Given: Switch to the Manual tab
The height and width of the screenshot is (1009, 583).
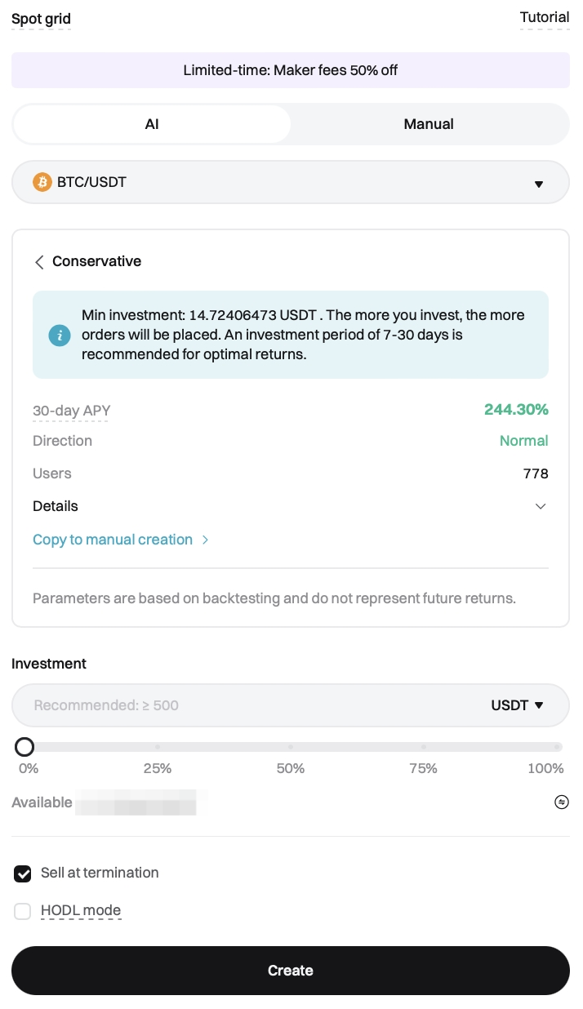Looking at the screenshot, I should (x=429, y=124).
